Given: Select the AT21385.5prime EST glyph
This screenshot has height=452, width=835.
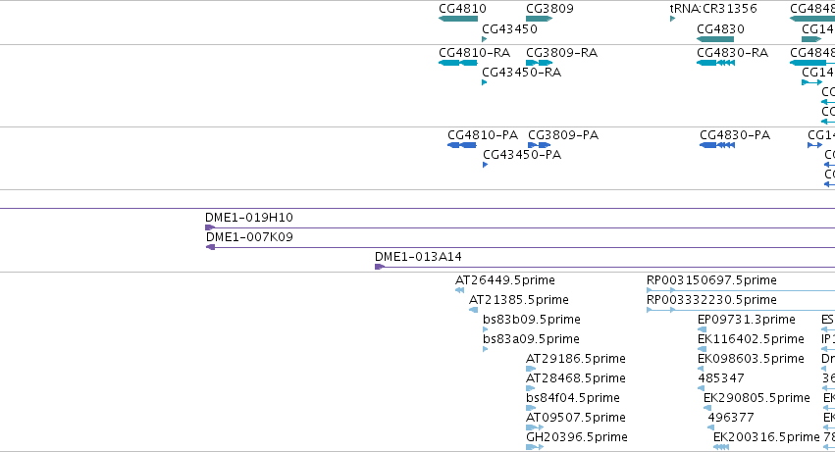Looking at the screenshot, I should pos(473,310).
